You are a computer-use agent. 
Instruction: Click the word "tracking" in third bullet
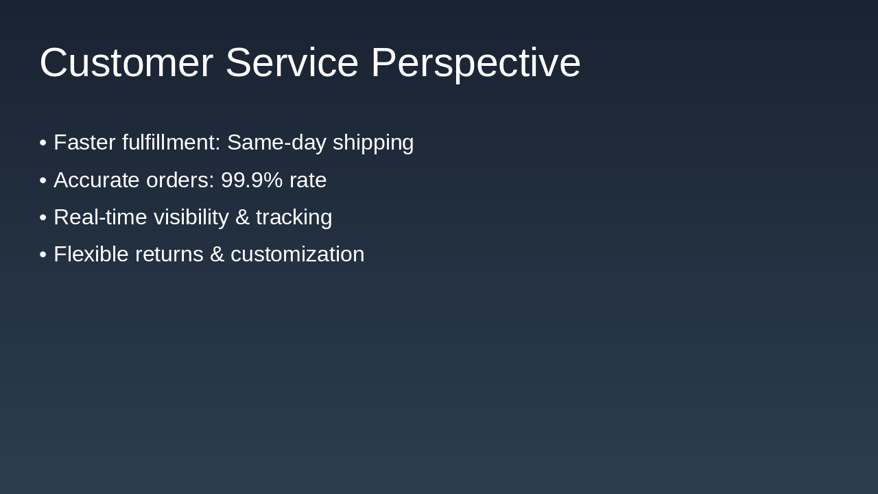(x=294, y=217)
